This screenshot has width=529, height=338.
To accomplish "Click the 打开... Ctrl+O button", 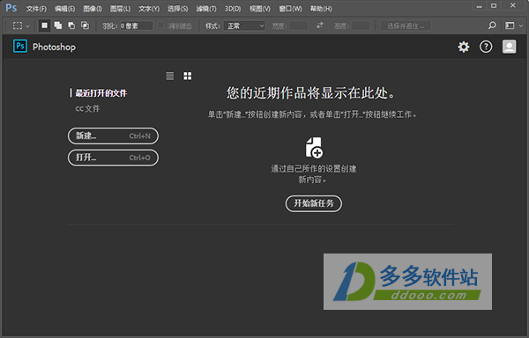I will tap(113, 158).
